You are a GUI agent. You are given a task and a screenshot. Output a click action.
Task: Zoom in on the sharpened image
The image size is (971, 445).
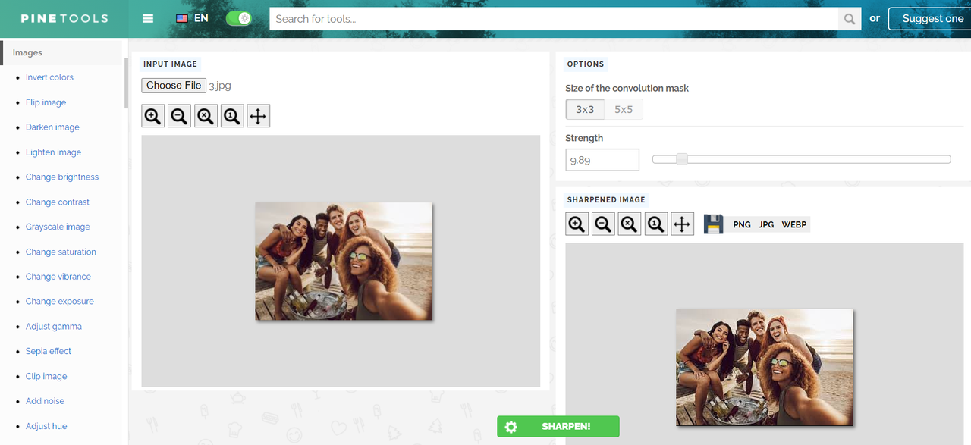pyautogui.click(x=577, y=224)
